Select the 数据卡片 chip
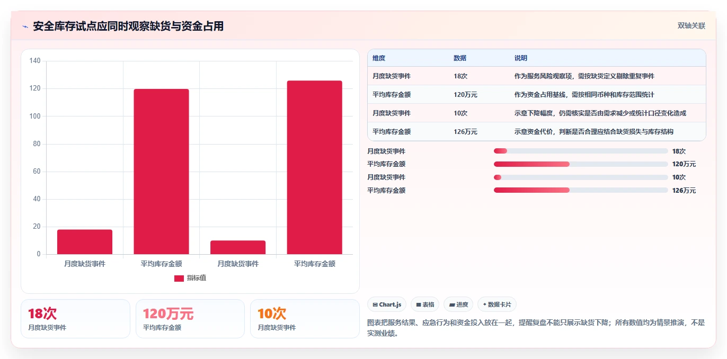Image resolution: width=727 pixels, height=359 pixels. tap(497, 304)
